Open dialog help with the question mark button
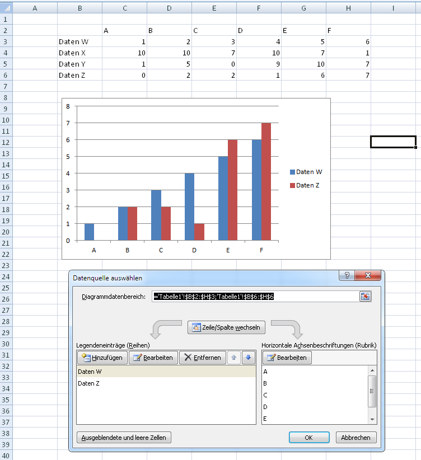 coord(347,276)
